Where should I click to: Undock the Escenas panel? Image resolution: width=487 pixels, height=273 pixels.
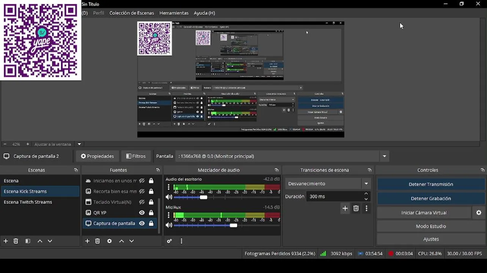coord(76,170)
